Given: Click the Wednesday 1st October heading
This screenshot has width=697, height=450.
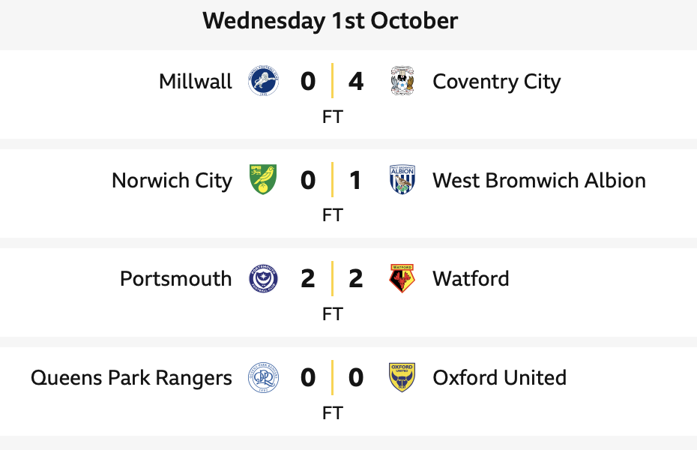Looking at the screenshot, I should pos(330,20).
